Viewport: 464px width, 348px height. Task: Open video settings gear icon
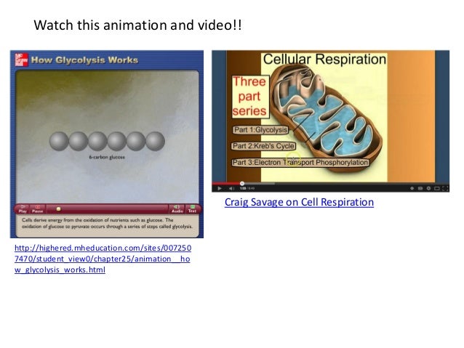[x=428, y=188]
